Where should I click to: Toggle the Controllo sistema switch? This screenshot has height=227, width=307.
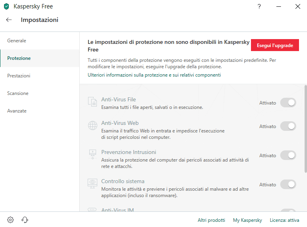pos(288,184)
